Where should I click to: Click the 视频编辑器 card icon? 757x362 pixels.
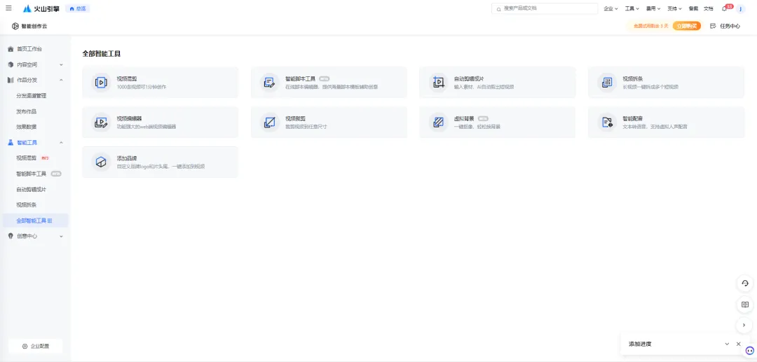click(x=100, y=123)
